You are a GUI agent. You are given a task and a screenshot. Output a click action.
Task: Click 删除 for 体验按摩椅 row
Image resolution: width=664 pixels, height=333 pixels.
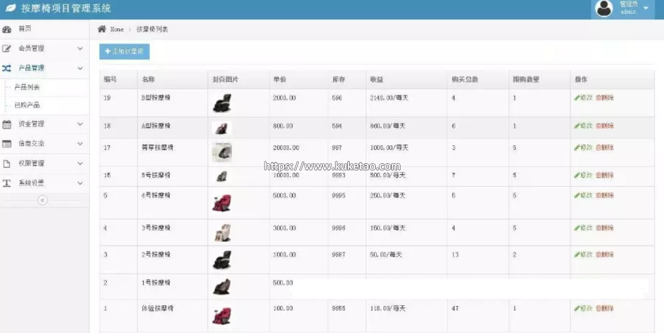tap(605, 308)
